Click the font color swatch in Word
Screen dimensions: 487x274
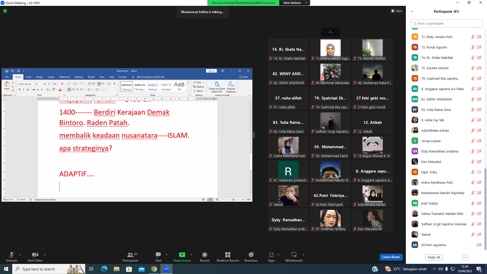(x=60, y=90)
